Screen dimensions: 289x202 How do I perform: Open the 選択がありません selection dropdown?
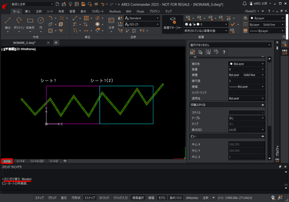point(230,45)
